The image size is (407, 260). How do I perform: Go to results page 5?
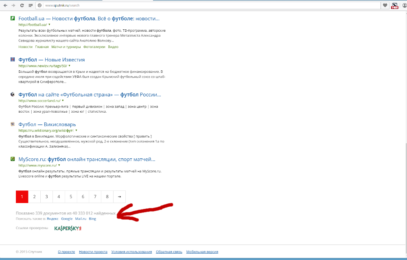(x=71, y=197)
